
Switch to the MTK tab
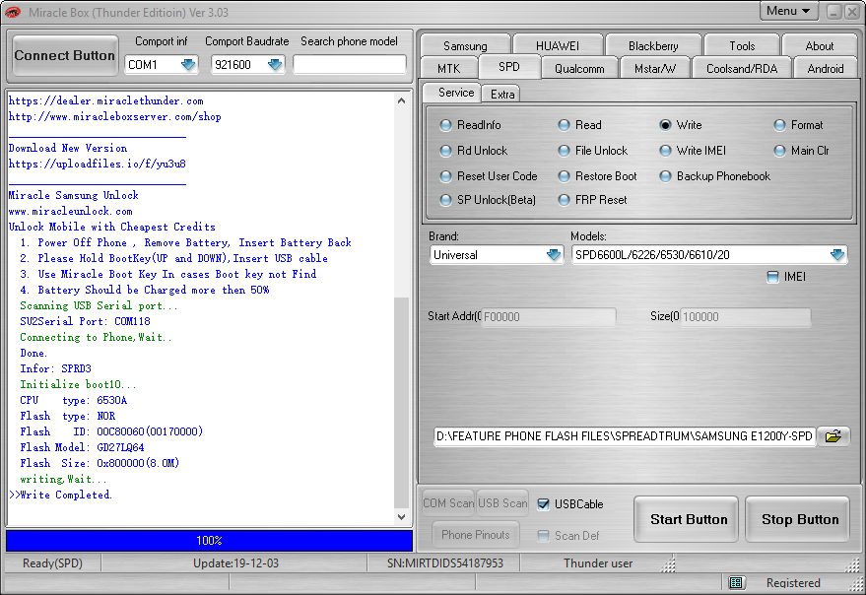448,69
